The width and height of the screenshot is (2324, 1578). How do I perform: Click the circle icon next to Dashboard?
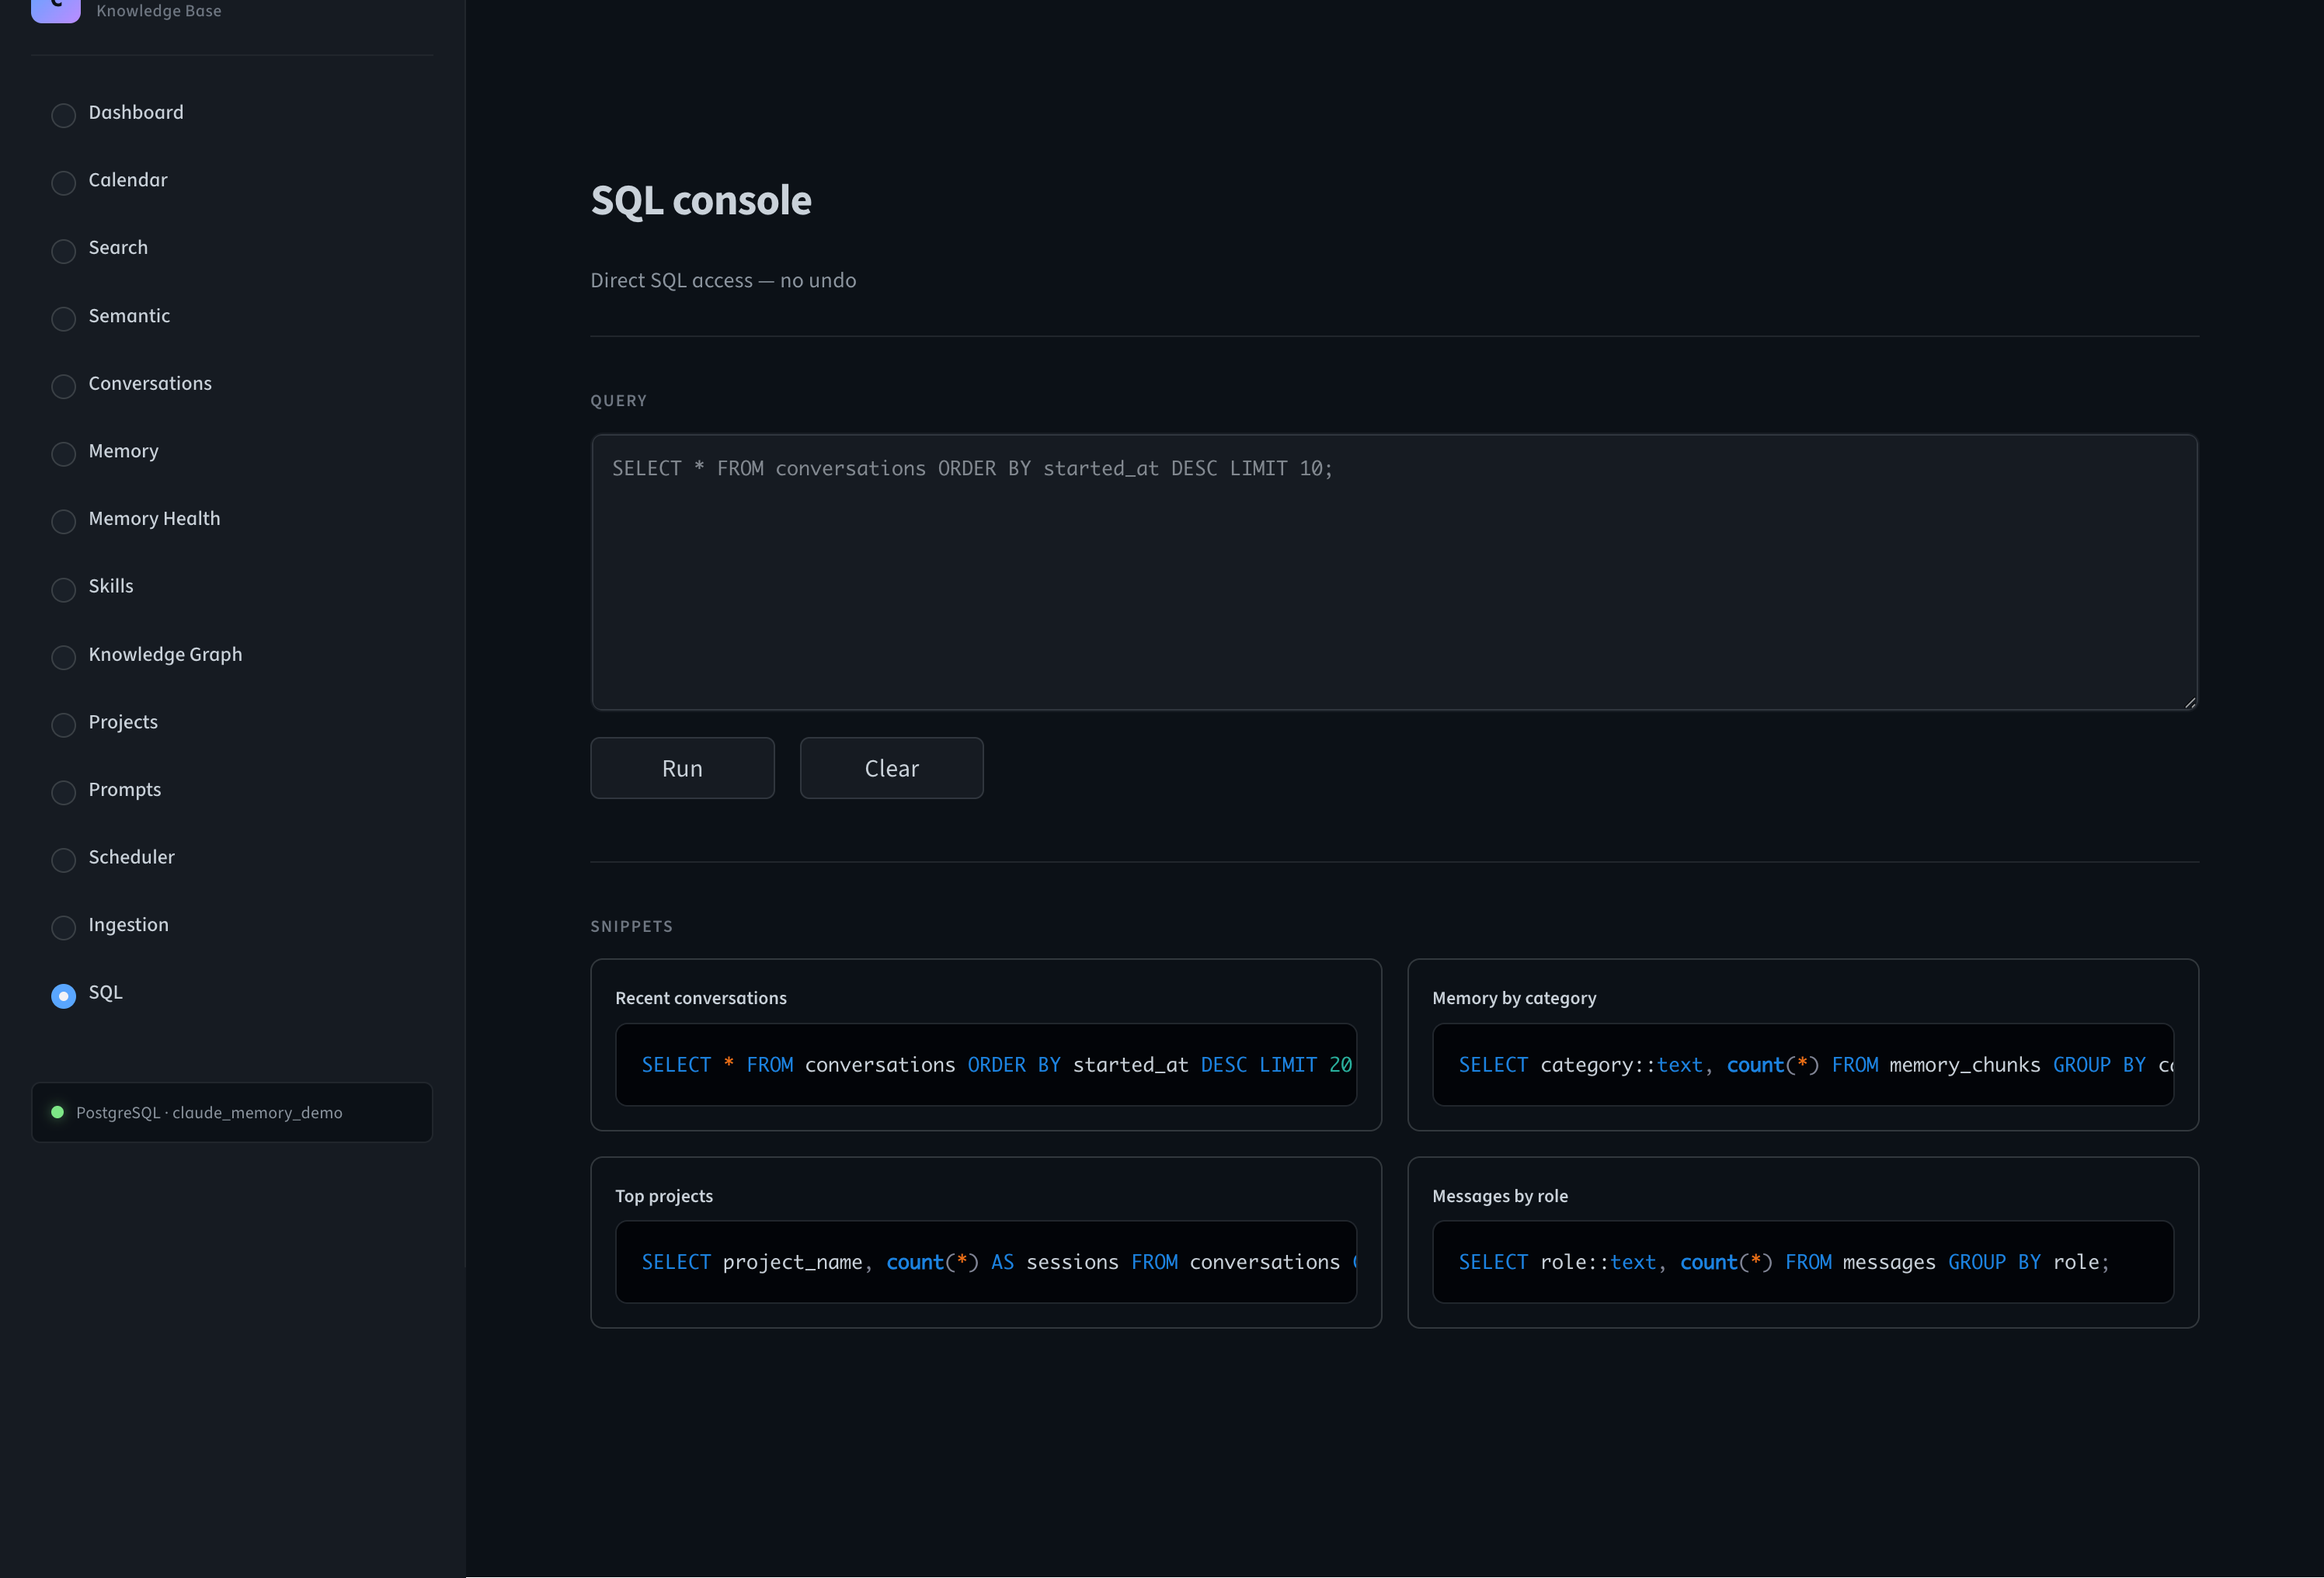point(63,115)
